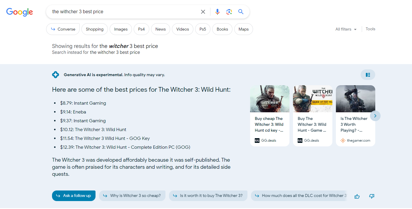The height and width of the screenshot is (209, 412).
Task: Click 'Generative AI is experimental' notice text
Action: point(114,75)
